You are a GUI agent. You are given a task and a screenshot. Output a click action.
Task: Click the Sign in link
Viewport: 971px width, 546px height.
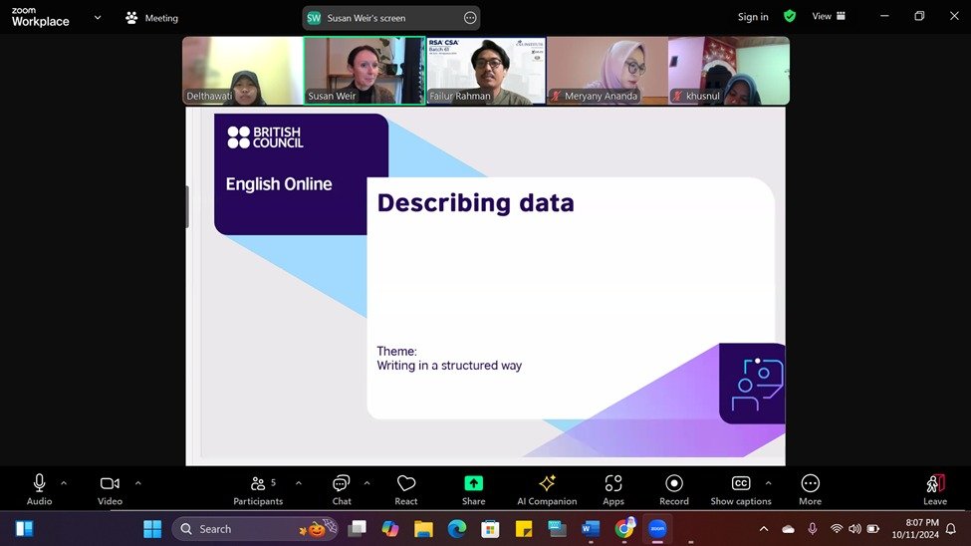click(x=753, y=17)
